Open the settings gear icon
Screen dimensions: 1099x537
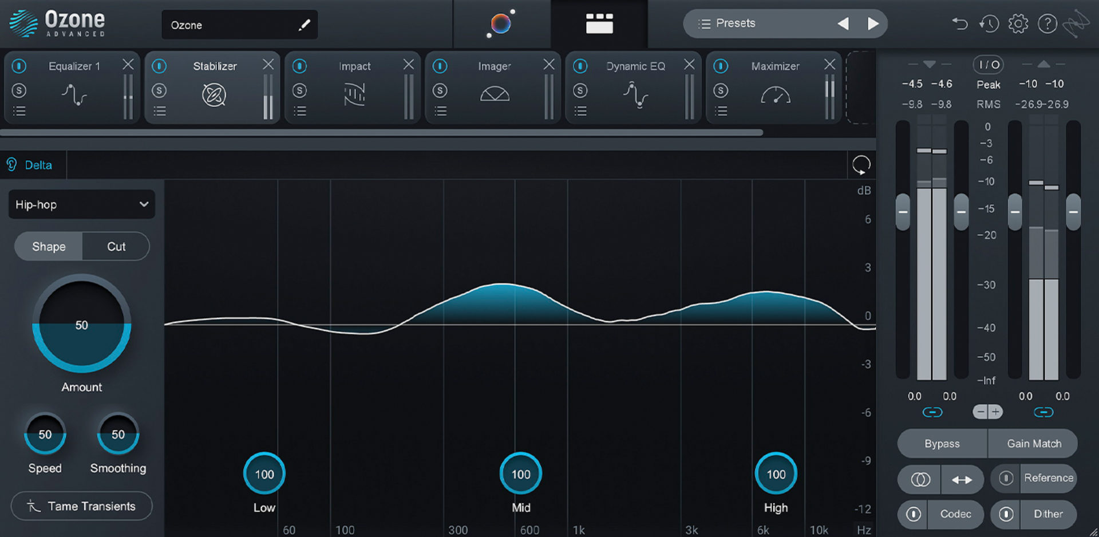click(x=1018, y=23)
